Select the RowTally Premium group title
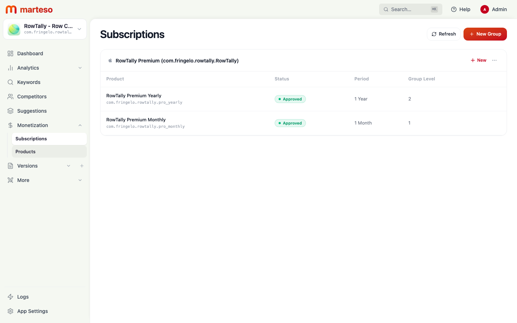This screenshot has width=517, height=323. point(177,61)
